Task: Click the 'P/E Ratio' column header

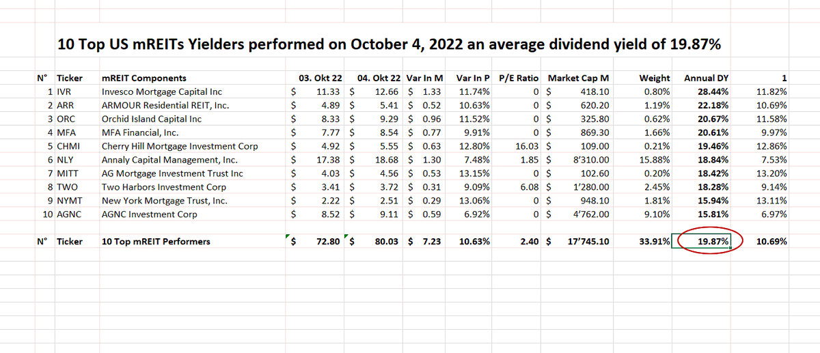Action: click(x=519, y=79)
